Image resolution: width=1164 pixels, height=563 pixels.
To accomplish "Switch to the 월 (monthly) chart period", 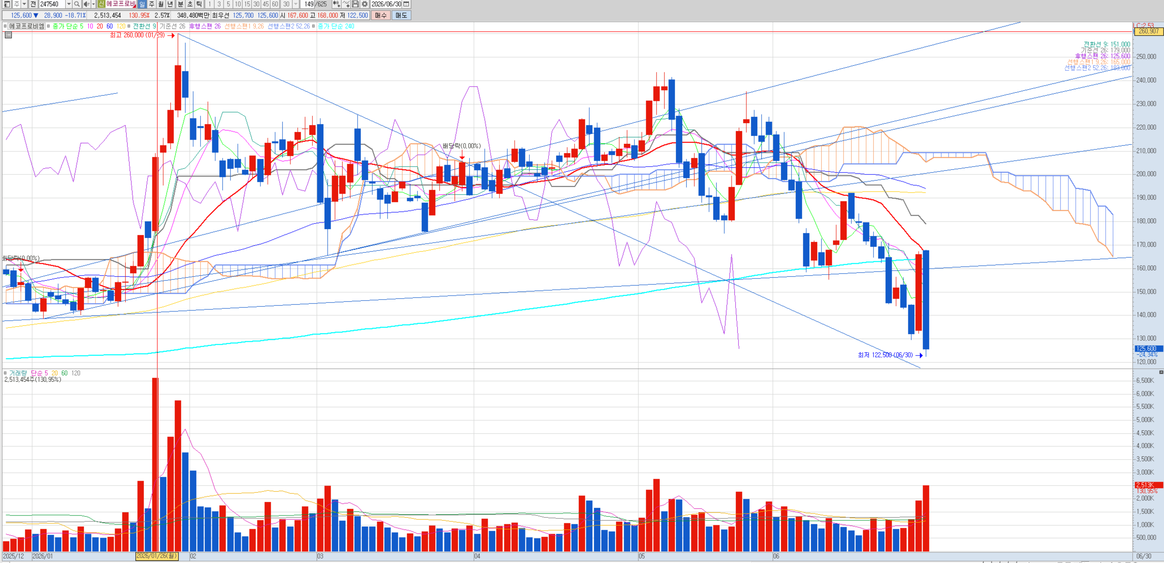I will click(160, 4).
